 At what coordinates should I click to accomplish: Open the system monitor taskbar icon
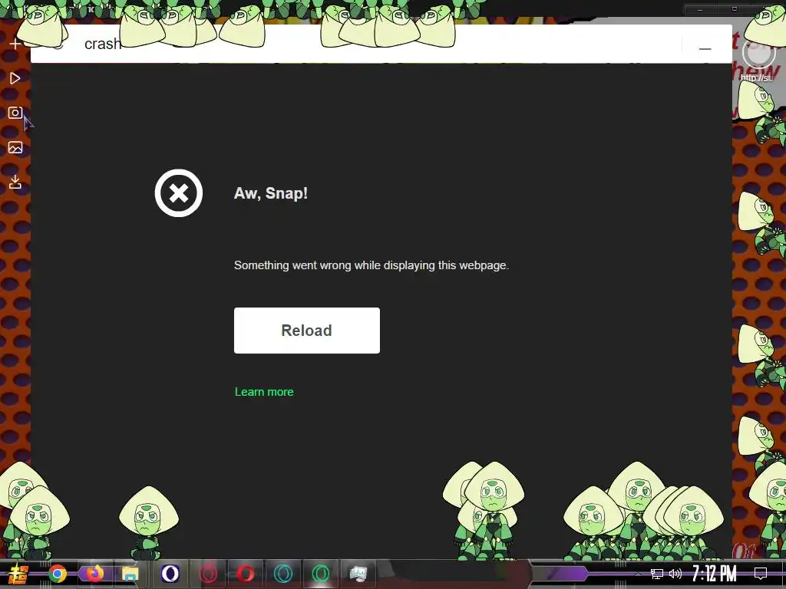pos(358,574)
